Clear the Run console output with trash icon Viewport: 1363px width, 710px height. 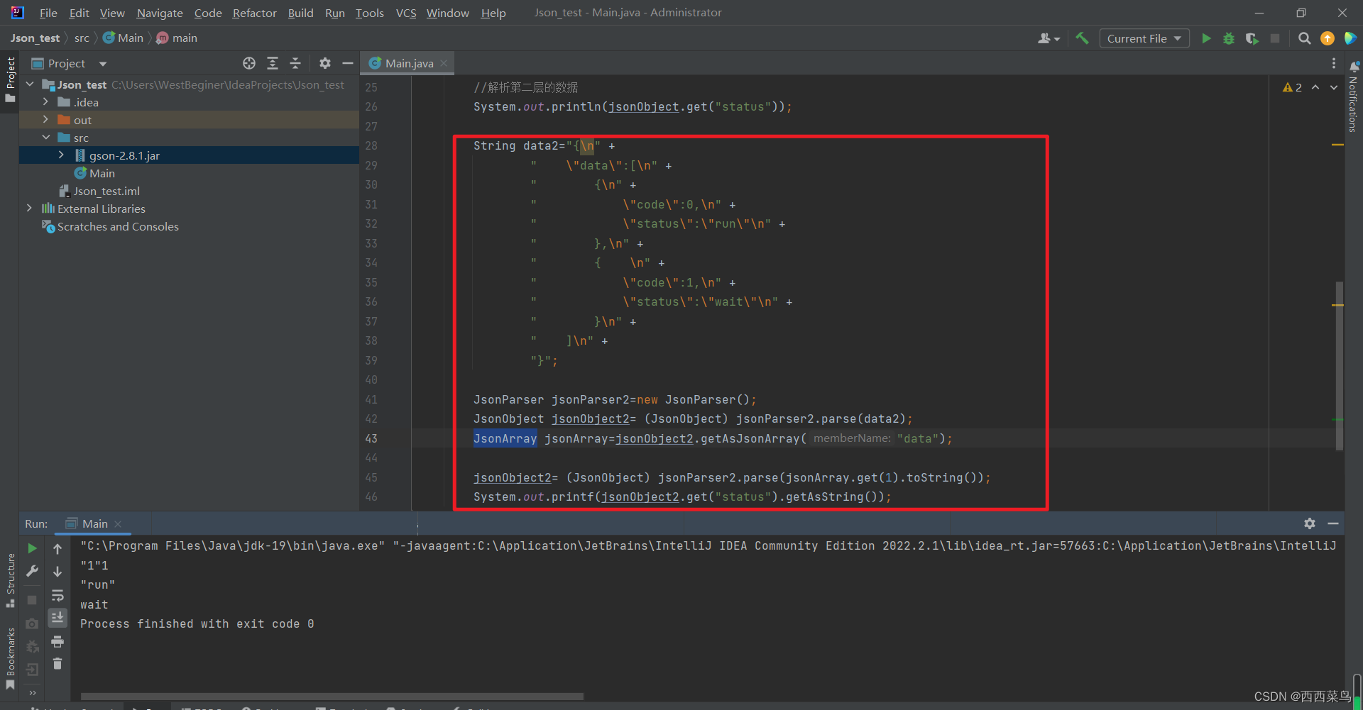(x=58, y=664)
